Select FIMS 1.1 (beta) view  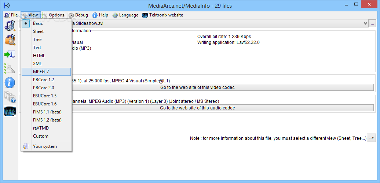[46, 112]
